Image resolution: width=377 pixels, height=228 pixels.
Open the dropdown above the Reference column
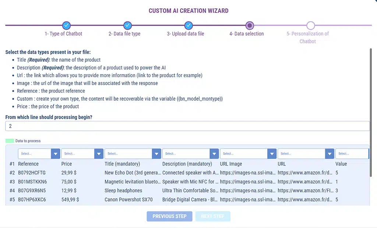(x=39, y=154)
